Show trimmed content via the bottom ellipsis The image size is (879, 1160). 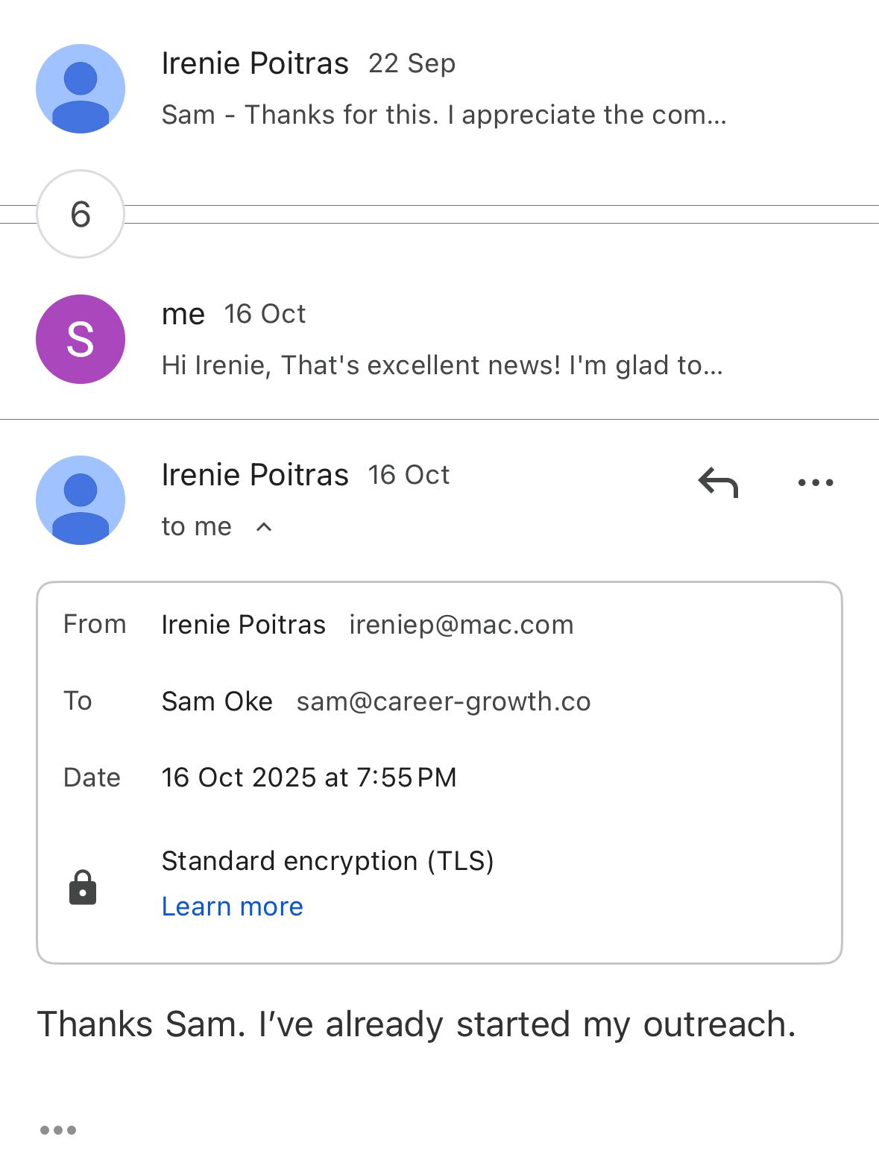[x=58, y=1130]
